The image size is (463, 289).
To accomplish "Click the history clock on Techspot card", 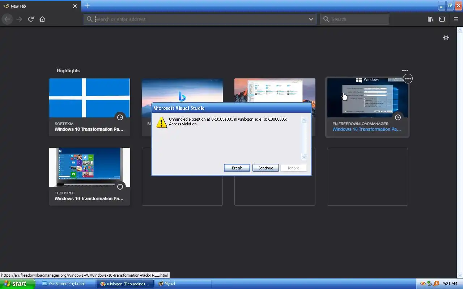I will point(120,187).
